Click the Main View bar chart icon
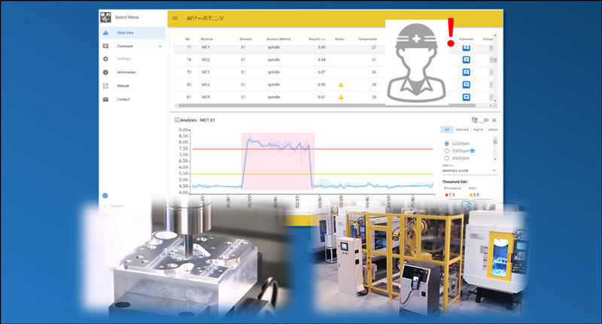This screenshot has width=602, height=324. 105,33
